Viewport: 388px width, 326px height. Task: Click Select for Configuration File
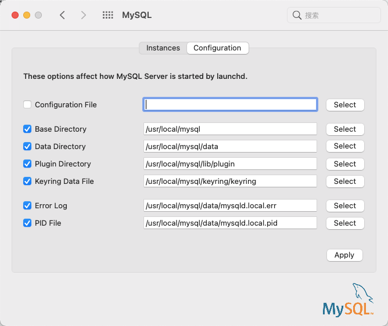click(x=345, y=105)
